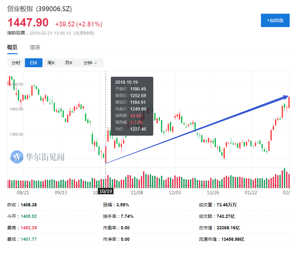Click the 换手率 value 7.74%

click(127, 217)
